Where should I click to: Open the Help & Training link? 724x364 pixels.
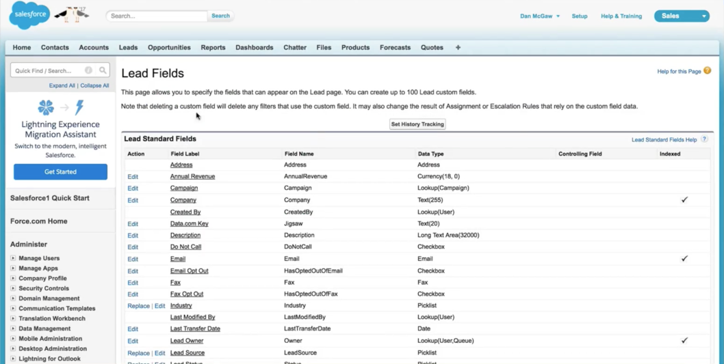(621, 16)
